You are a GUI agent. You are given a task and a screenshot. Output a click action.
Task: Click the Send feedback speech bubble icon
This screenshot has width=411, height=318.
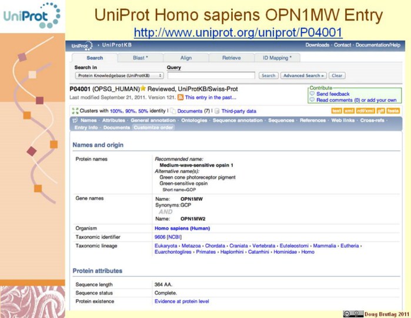[312, 94]
